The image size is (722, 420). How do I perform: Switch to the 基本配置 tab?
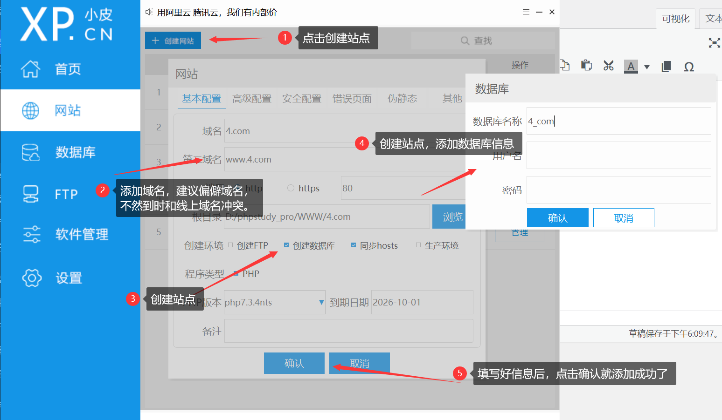click(x=201, y=99)
